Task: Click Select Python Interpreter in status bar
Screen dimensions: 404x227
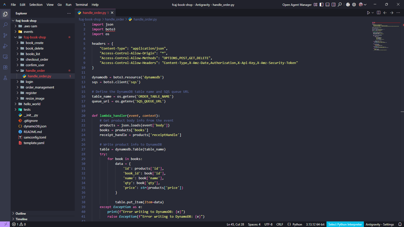Action: (x=345, y=224)
